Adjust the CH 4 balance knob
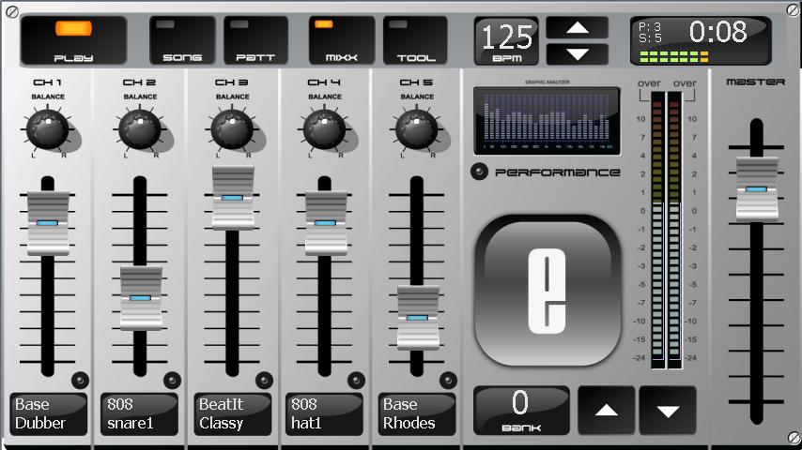The height and width of the screenshot is (450, 802). pyautogui.click(x=324, y=129)
